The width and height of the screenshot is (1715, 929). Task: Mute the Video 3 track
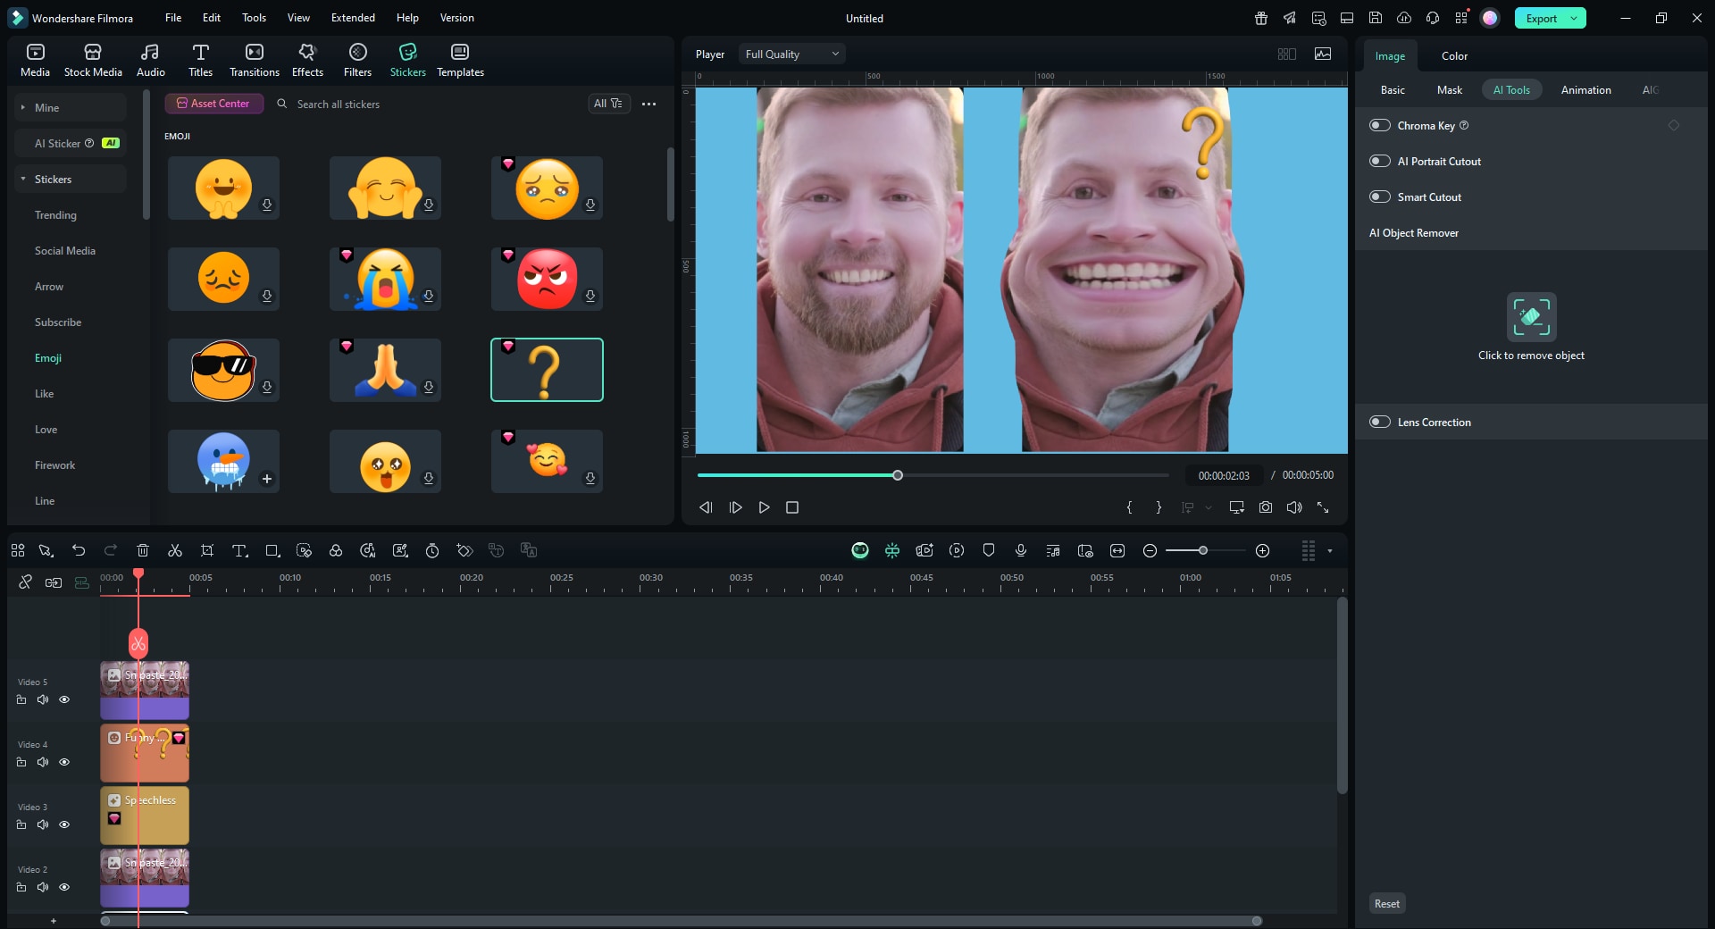point(43,824)
